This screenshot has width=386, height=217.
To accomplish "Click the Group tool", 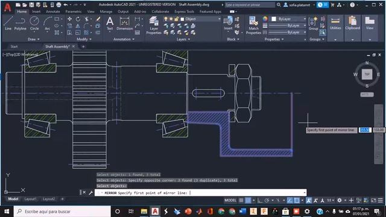I will point(313,24).
